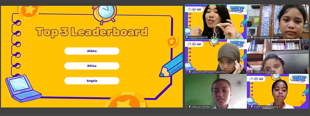Screen dimensions: 310x116
Task: Click the Top 3 Leaderboard heading text
Action: [92, 32]
